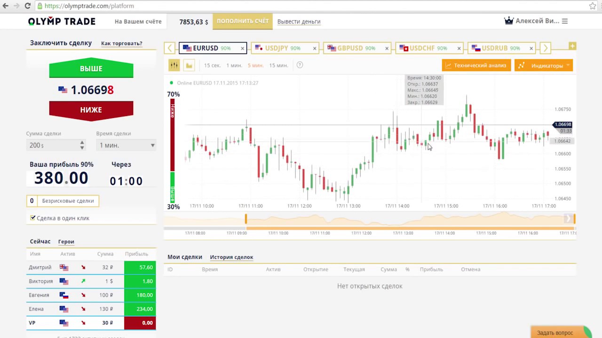602x338 pixels.
Task: Close the USDCHF tab
Action: 459,48
